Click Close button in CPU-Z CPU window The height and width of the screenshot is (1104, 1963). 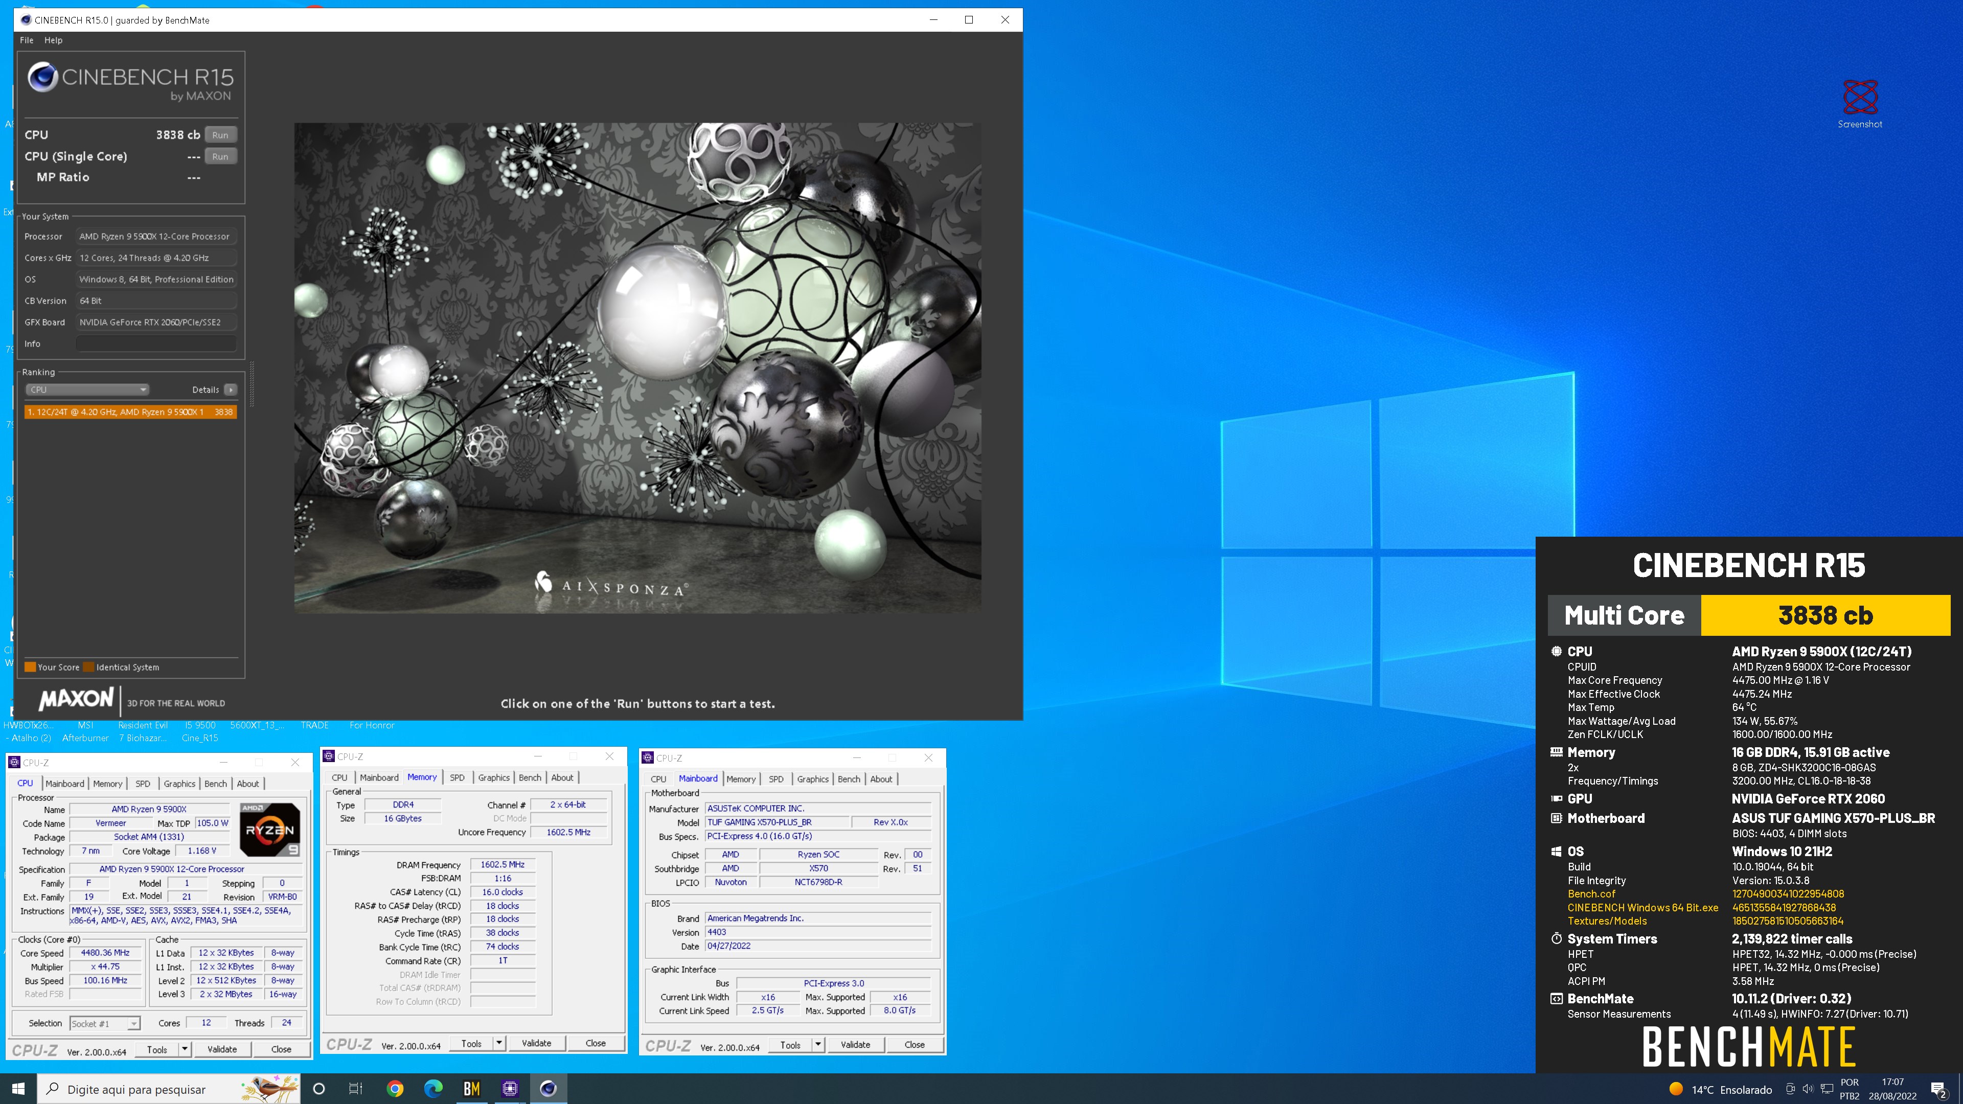[x=281, y=1049]
